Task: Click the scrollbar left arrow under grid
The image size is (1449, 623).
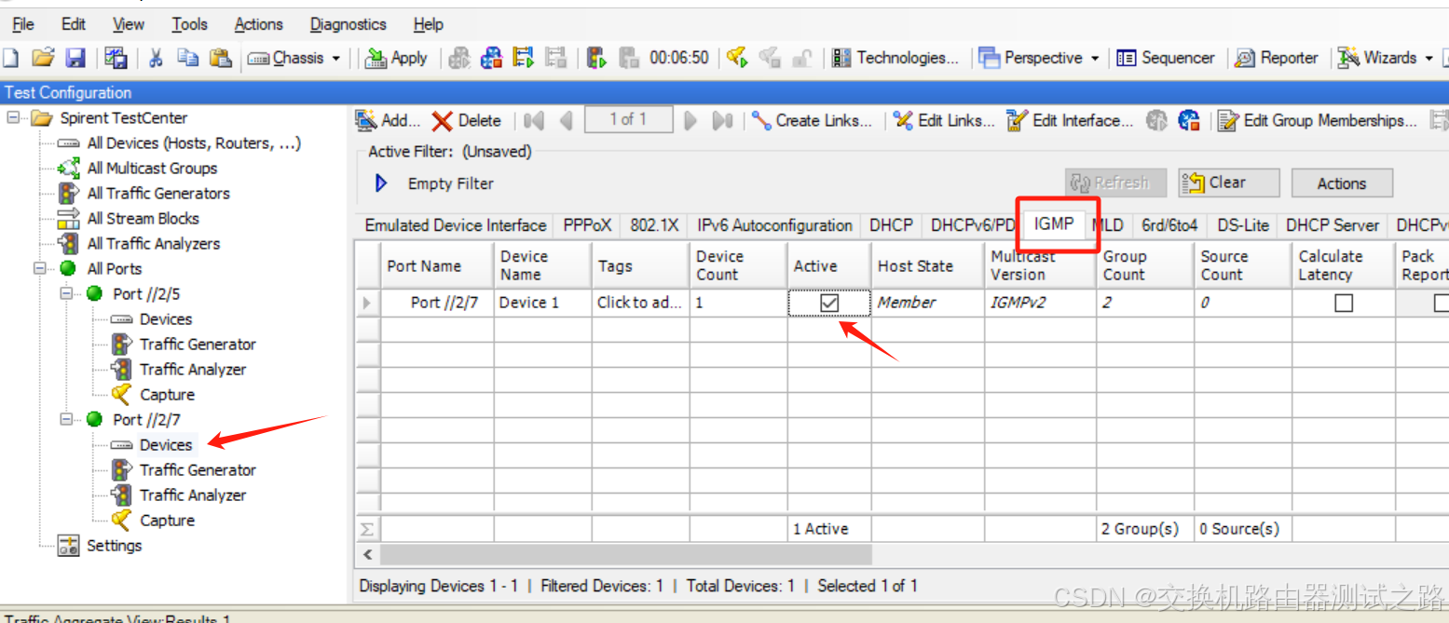Action: [367, 555]
